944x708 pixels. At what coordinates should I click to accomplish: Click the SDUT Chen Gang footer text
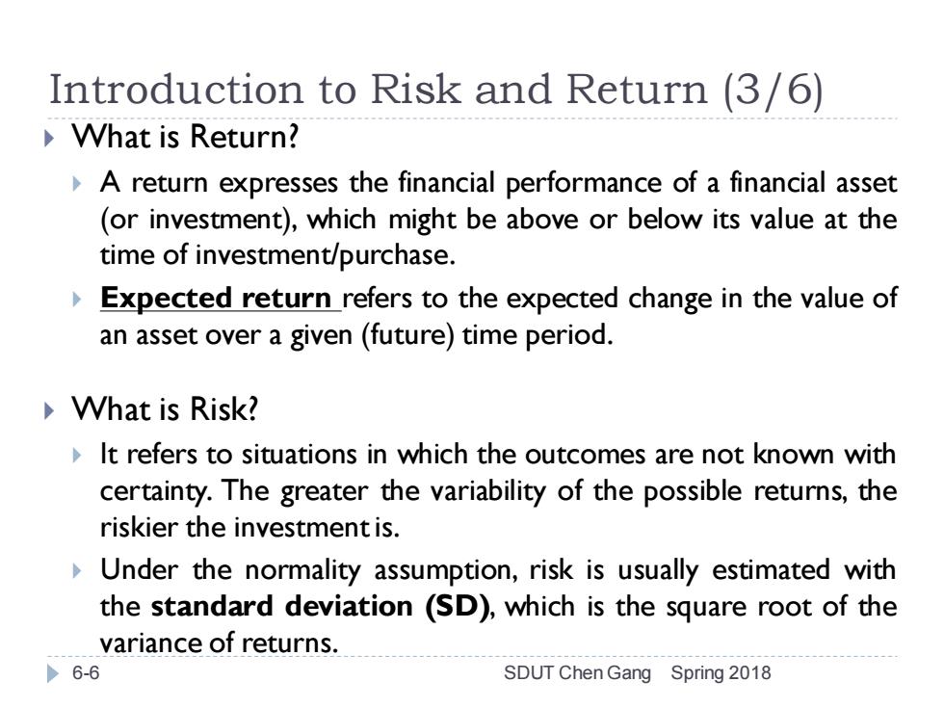(577, 673)
